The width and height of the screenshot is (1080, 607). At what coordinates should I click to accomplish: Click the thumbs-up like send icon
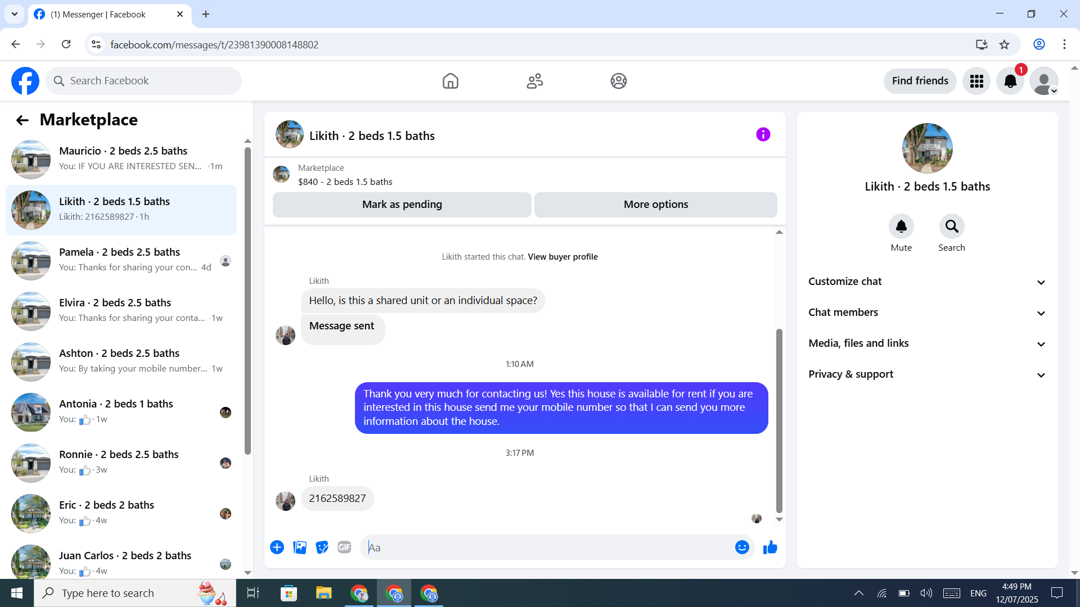point(770,547)
